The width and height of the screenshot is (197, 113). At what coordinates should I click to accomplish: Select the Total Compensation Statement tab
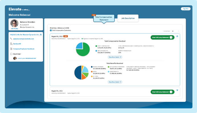[104, 19]
